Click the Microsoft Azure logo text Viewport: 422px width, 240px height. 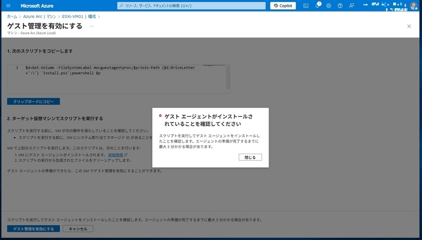[37, 6]
